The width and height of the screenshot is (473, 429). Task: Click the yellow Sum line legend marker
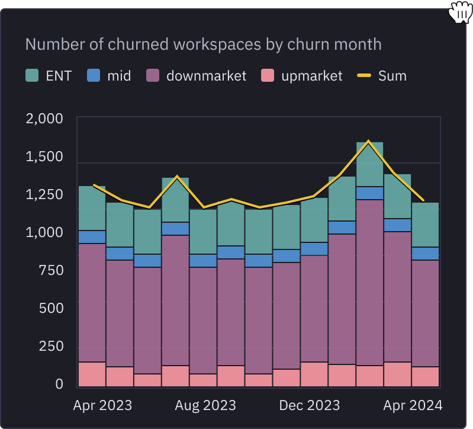click(365, 76)
